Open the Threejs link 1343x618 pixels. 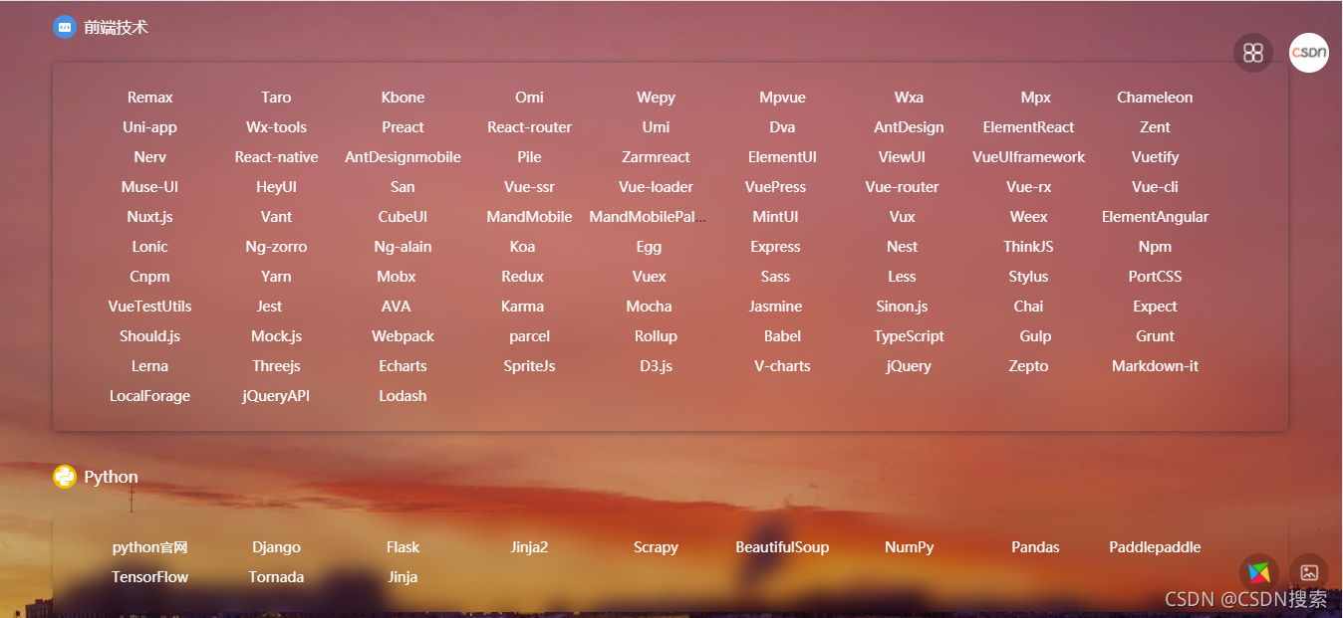pos(277,366)
